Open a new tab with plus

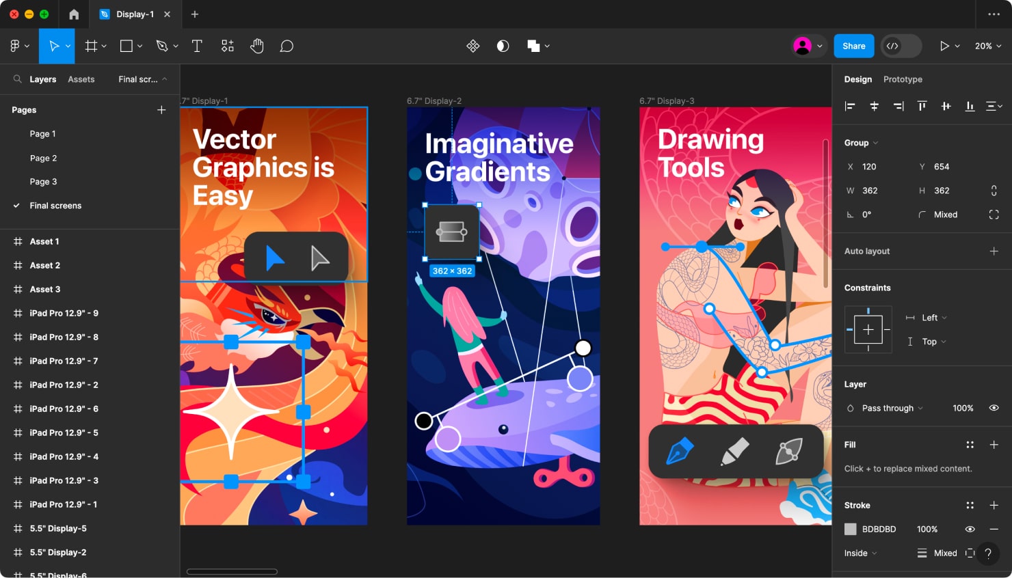pyautogui.click(x=195, y=14)
